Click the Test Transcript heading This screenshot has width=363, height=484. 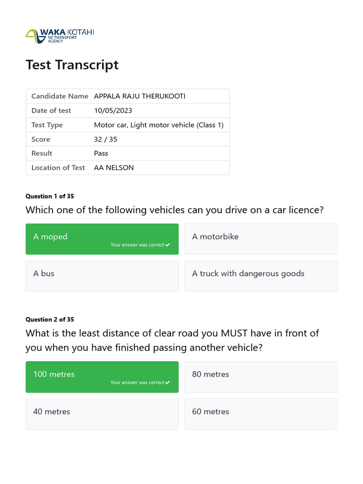coord(72,65)
